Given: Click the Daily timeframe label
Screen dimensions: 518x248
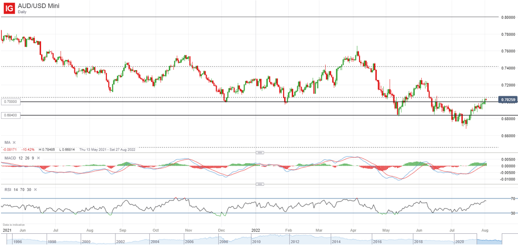Looking at the screenshot, I should (x=23, y=12).
